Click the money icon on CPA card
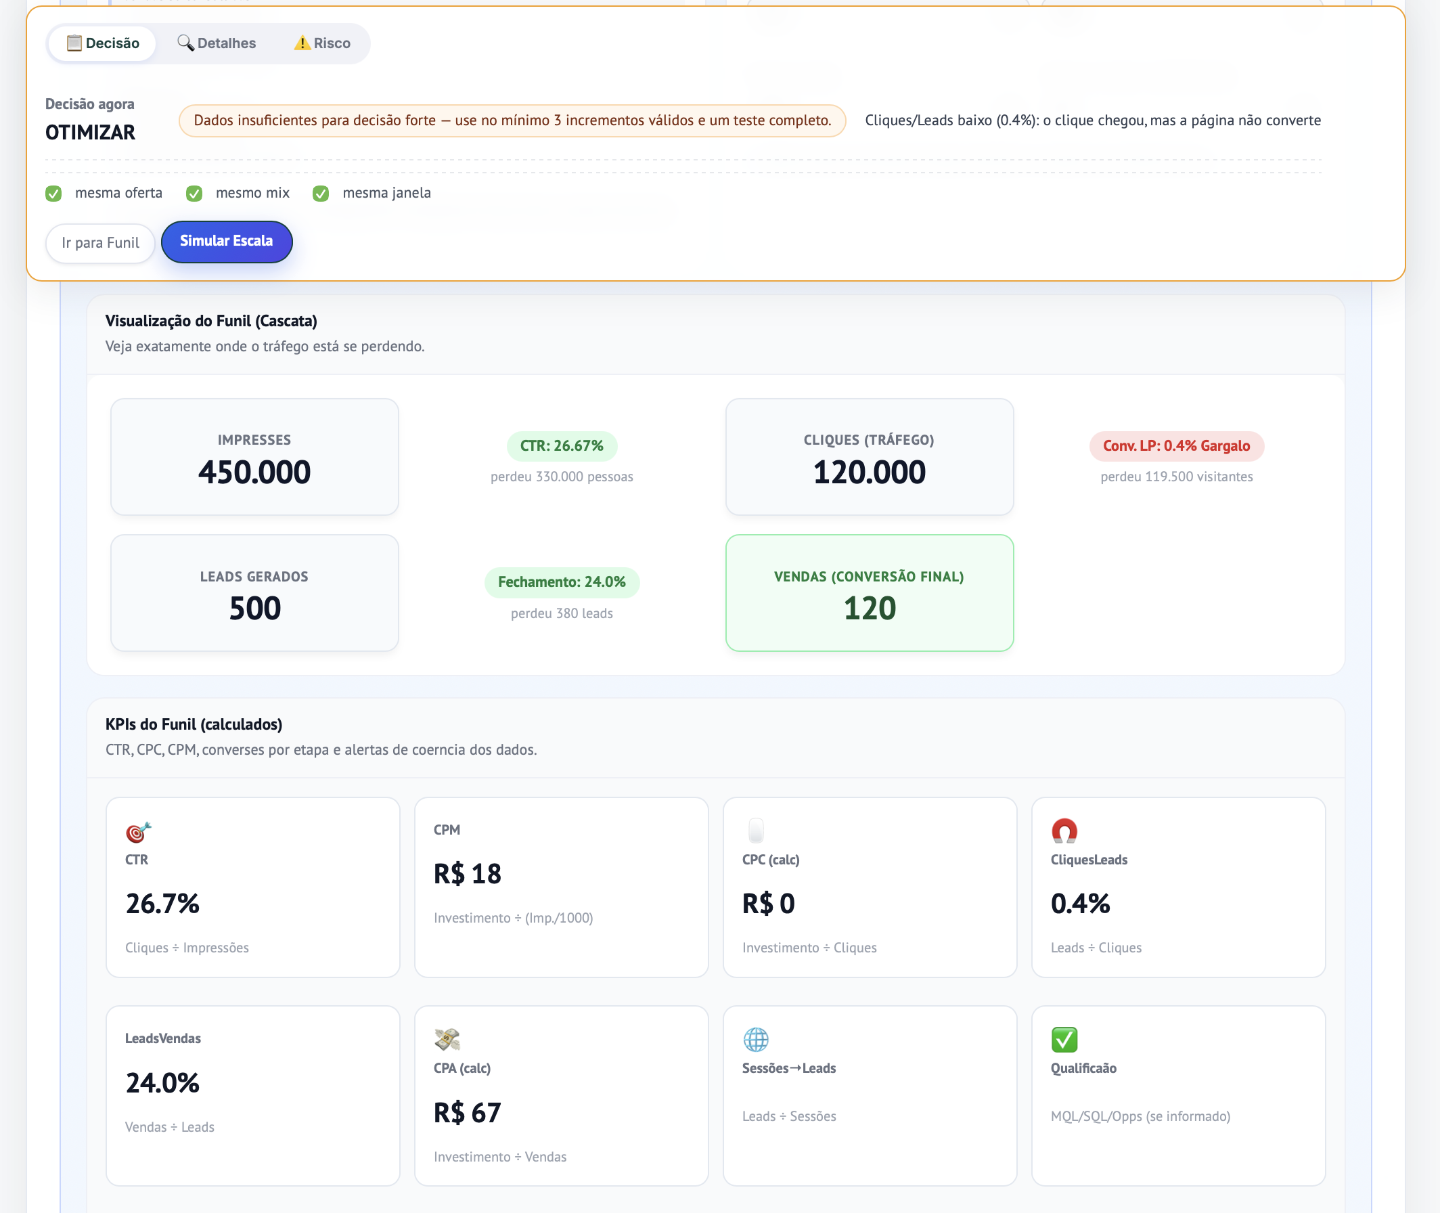1440x1213 pixels. click(447, 1039)
